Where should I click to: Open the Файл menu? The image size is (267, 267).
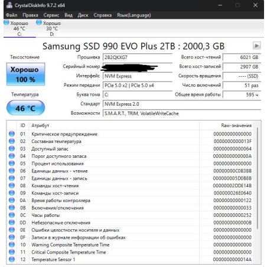(x=11, y=15)
